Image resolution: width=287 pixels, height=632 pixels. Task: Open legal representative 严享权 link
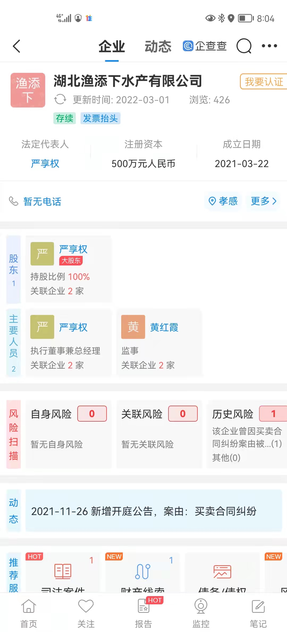[x=45, y=164]
